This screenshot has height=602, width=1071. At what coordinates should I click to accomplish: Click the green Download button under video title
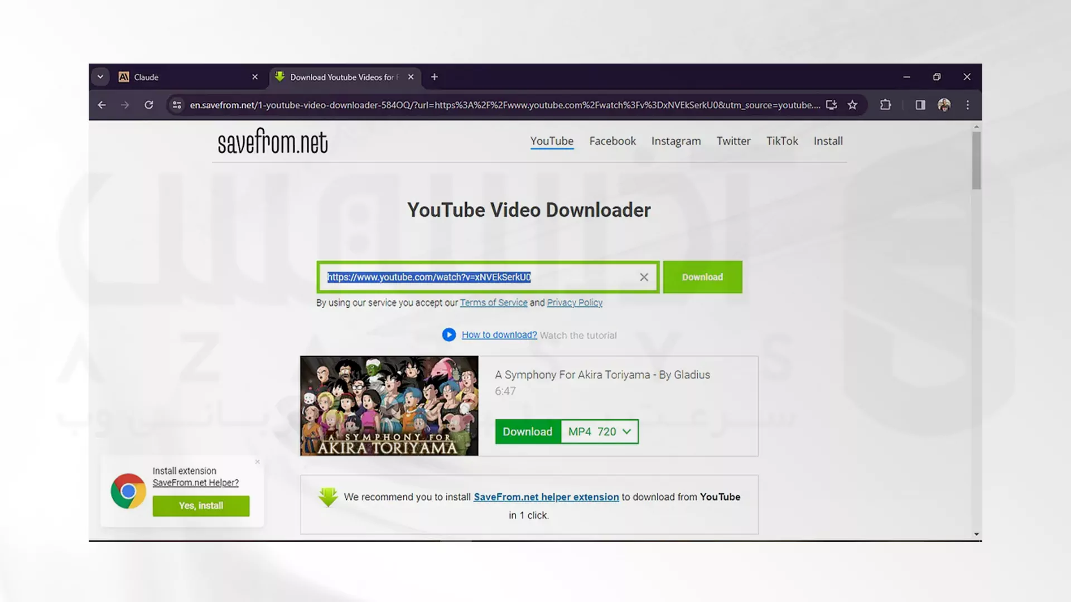point(528,431)
